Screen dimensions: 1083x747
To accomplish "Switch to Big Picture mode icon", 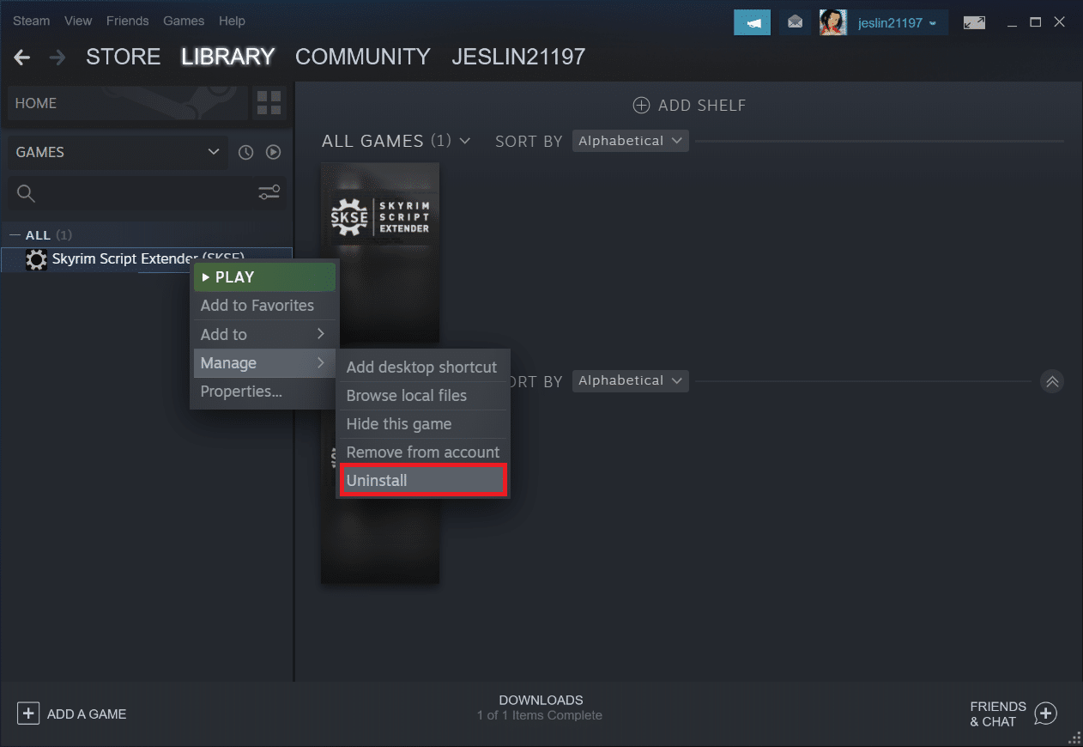I will pyautogui.click(x=974, y=22).
